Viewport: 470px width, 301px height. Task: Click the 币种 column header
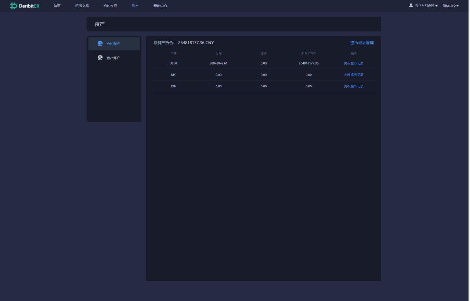pos(173,53)
